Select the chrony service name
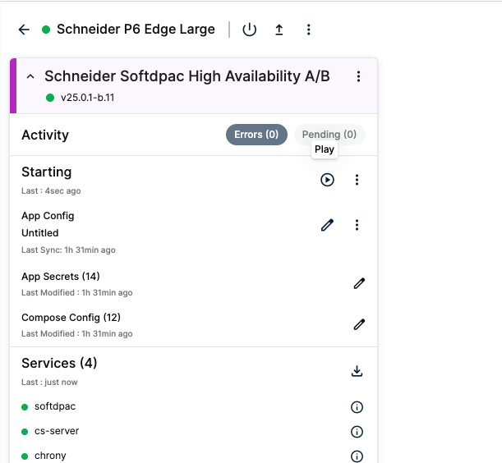 (x=50, y=456)
